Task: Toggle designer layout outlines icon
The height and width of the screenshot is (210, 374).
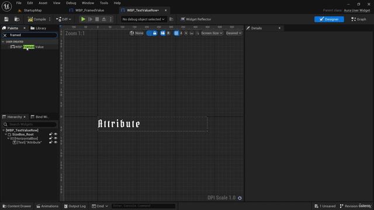Action: point(162,33)
